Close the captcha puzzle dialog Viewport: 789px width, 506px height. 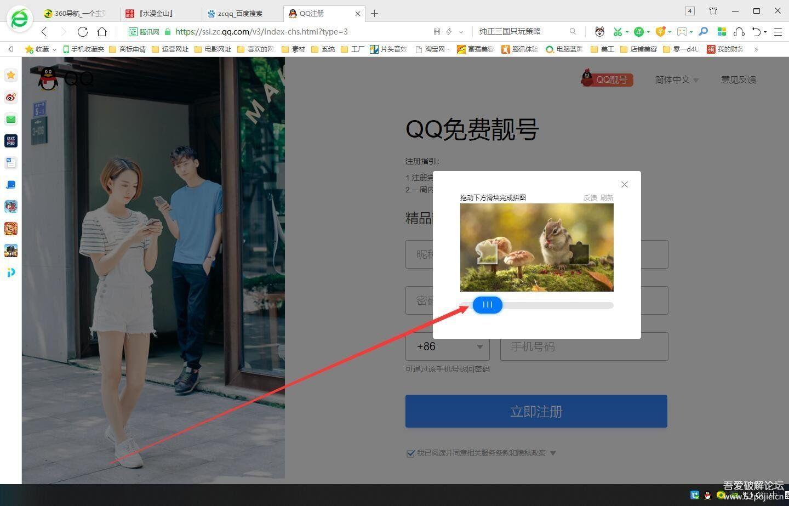624,185
